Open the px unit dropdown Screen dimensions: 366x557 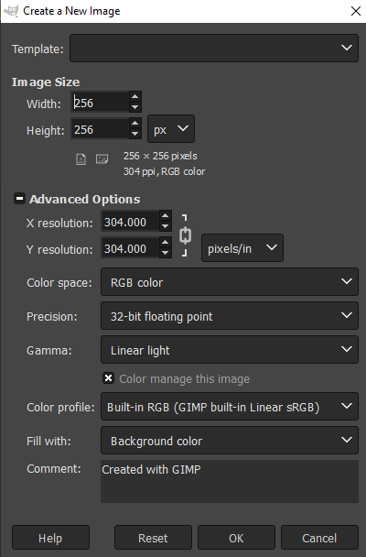(x=171, y=128)
